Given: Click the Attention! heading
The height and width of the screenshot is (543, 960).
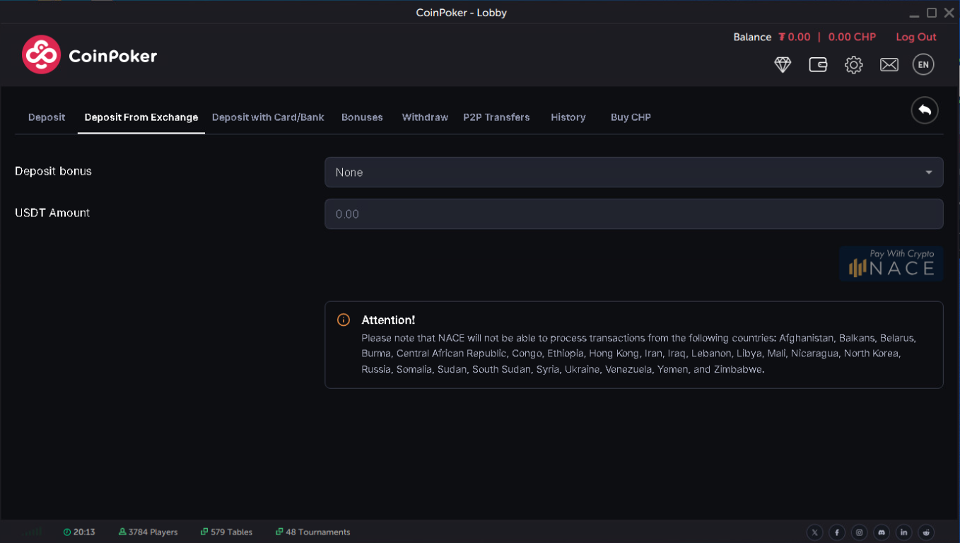Looking at the screenshot, I should click(388, 320).
